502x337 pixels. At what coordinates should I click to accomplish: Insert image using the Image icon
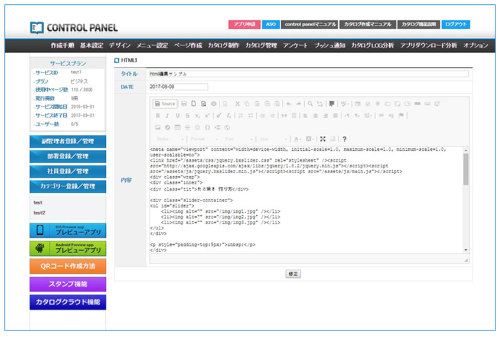tap(158, 127)
